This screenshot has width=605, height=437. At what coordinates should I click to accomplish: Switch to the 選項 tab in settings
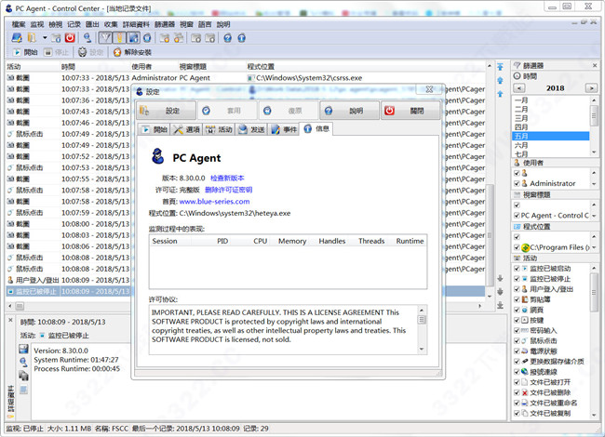(188, 129)
